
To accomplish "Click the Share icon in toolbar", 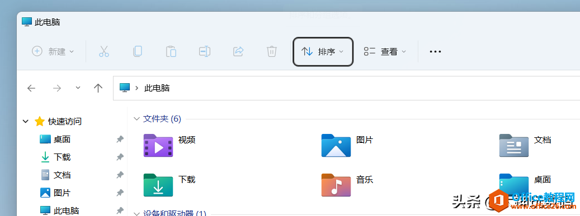I will 238,51.
